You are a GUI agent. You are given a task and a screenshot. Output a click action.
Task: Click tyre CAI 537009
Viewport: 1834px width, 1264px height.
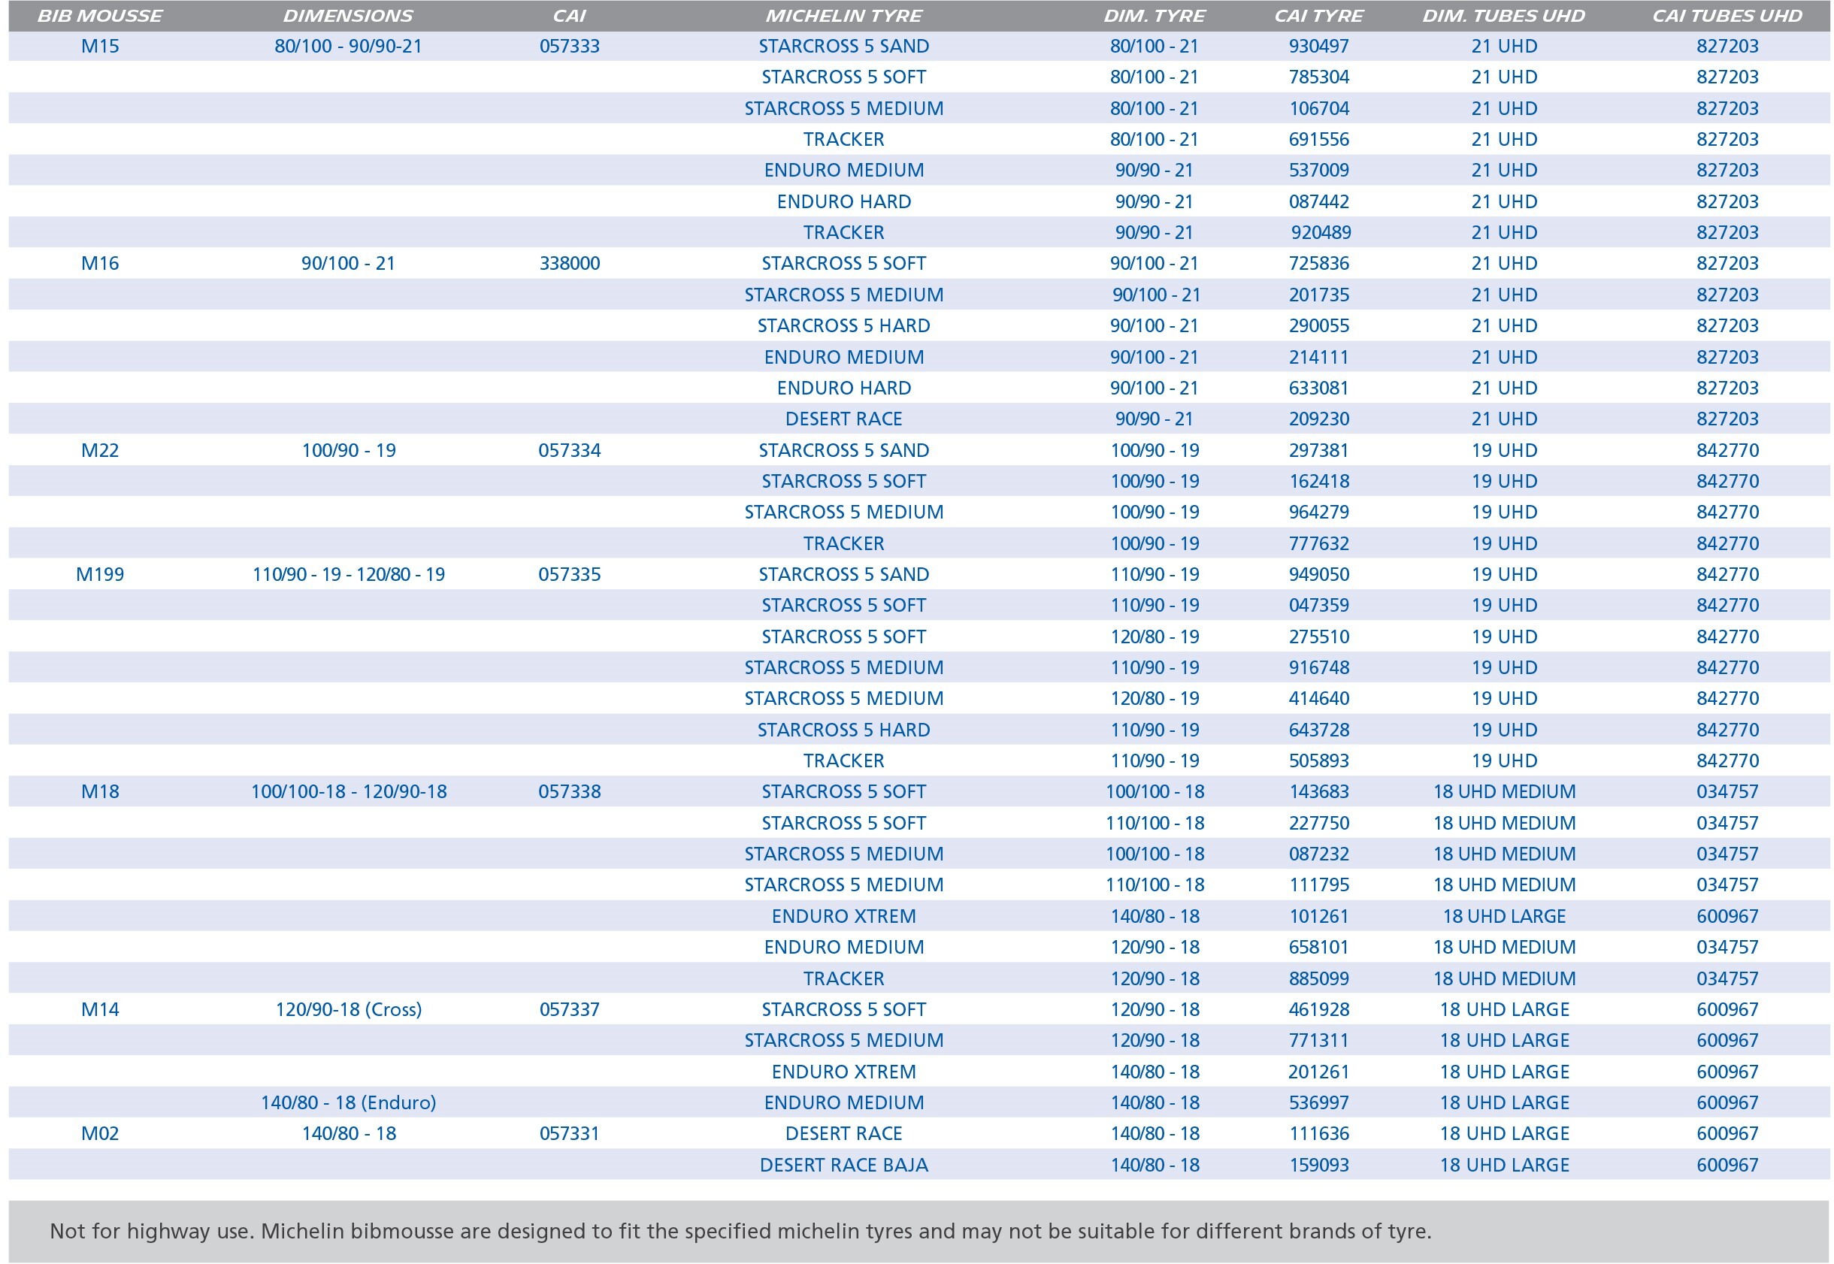[1318, 170]
